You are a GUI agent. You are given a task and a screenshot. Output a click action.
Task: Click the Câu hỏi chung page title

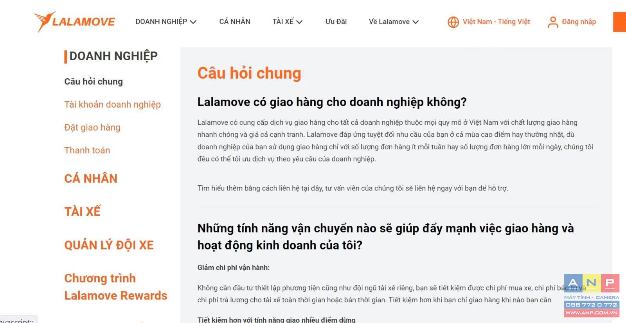click(x=249, y=73)
